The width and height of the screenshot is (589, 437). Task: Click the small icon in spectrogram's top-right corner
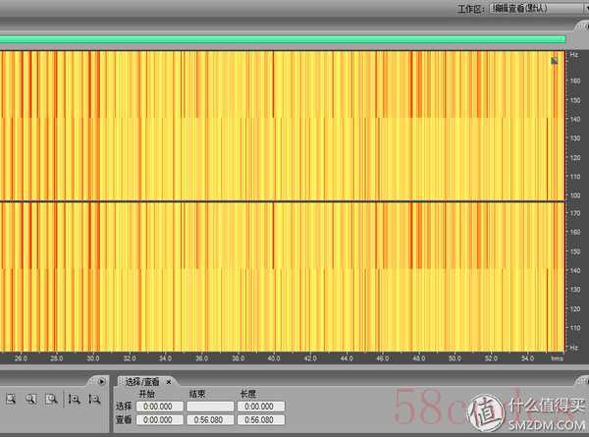click(x=554, y=61)
